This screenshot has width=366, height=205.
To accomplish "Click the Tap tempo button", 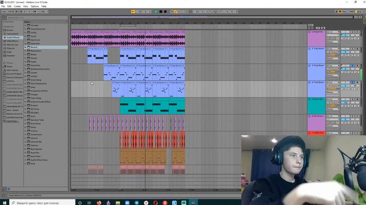I will 4,11.
